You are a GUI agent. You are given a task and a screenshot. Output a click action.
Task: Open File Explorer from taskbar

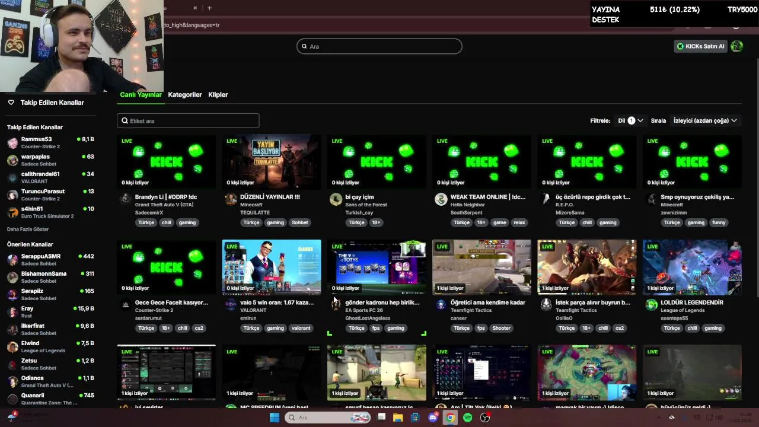click(398, 418)
